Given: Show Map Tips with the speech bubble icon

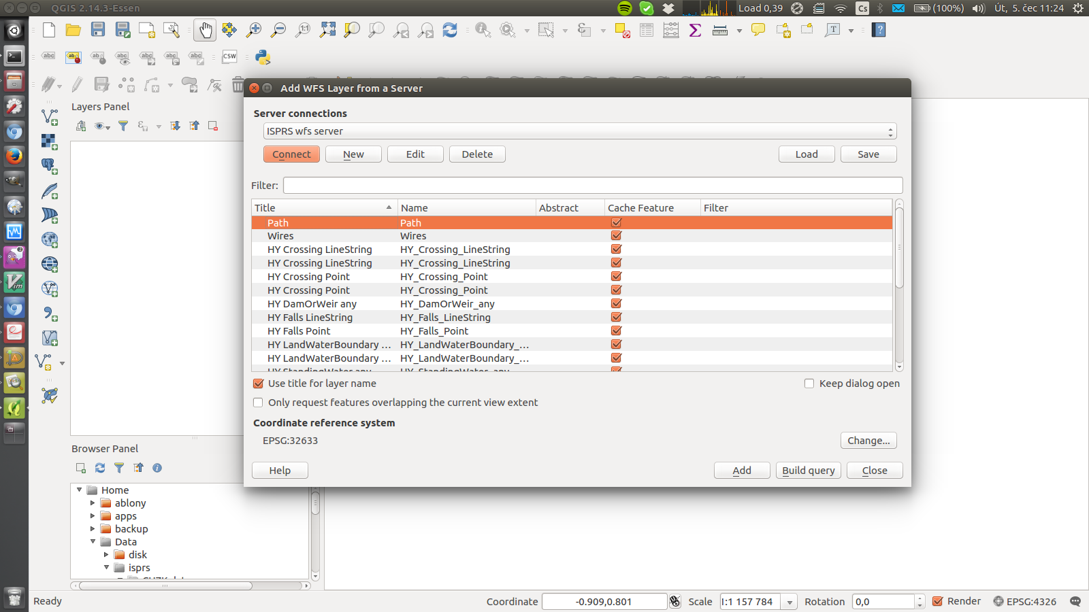Looking at the screenshot, I should 758,30.
